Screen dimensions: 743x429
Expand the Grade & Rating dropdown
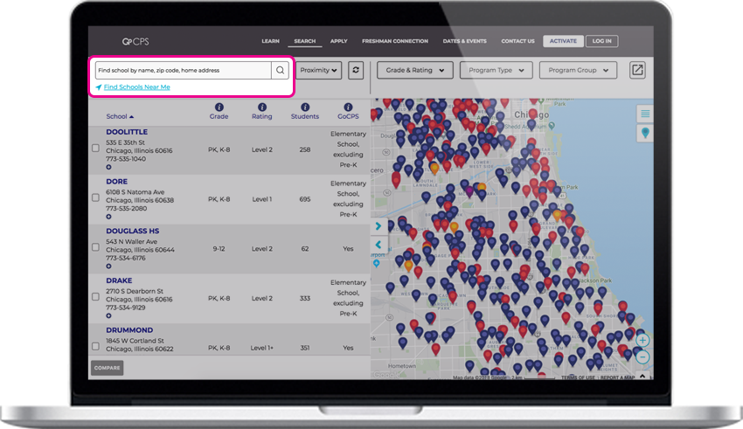[x=415, y=70]
